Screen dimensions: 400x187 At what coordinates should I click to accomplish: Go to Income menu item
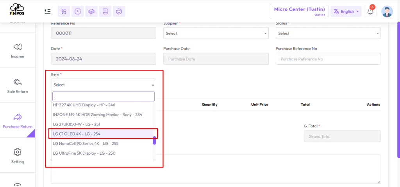tap(18, 50)
